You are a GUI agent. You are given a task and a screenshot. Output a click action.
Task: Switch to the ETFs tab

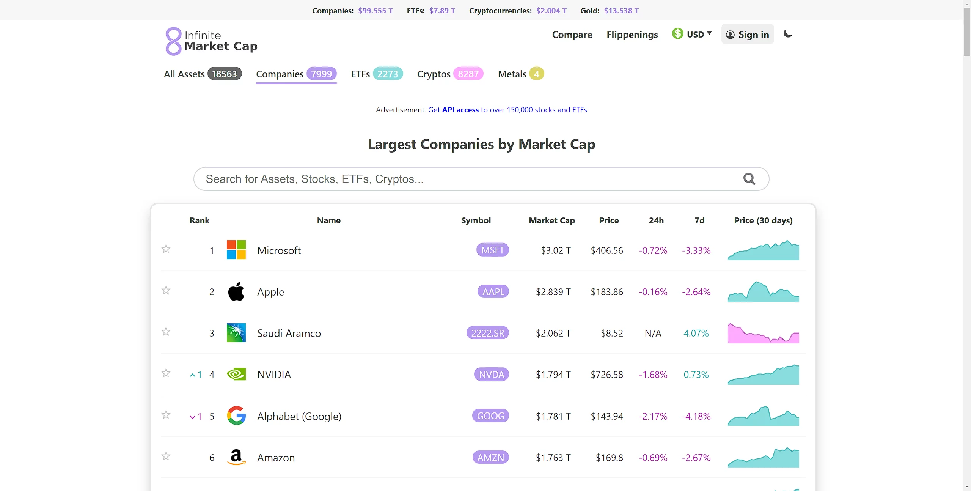pyautogui.click(x=376, y=74)
